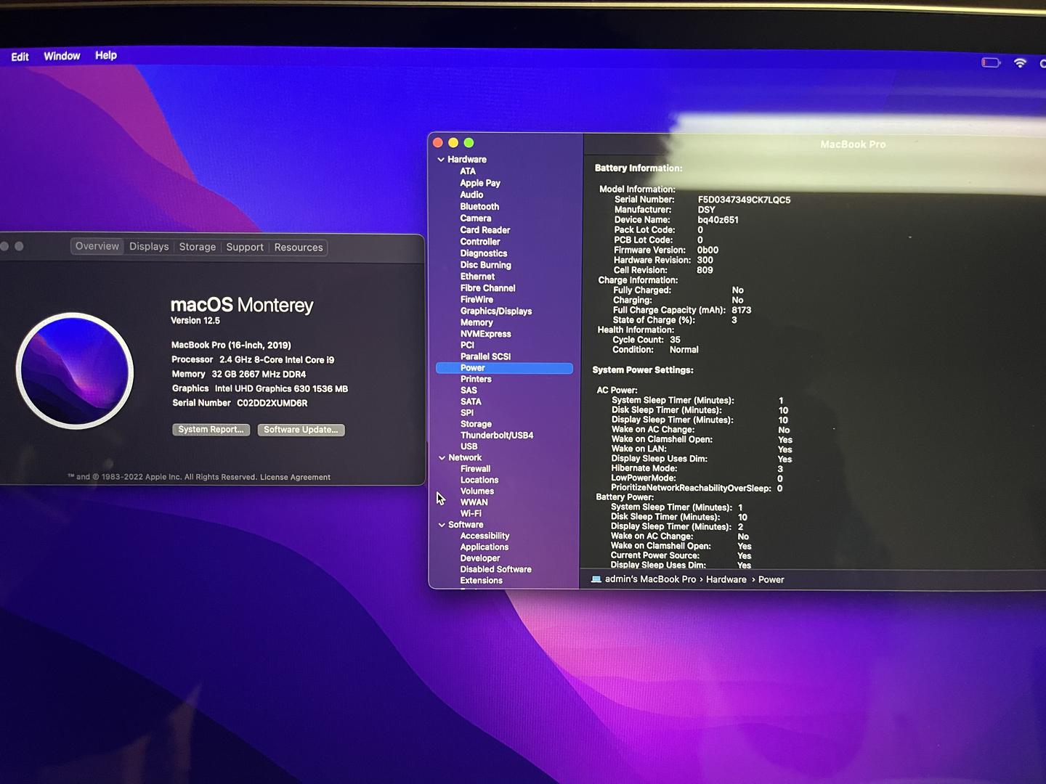Screen dimensions: 1046x784
Task: Switch to the Resources tab
Action: click(299, 248)
